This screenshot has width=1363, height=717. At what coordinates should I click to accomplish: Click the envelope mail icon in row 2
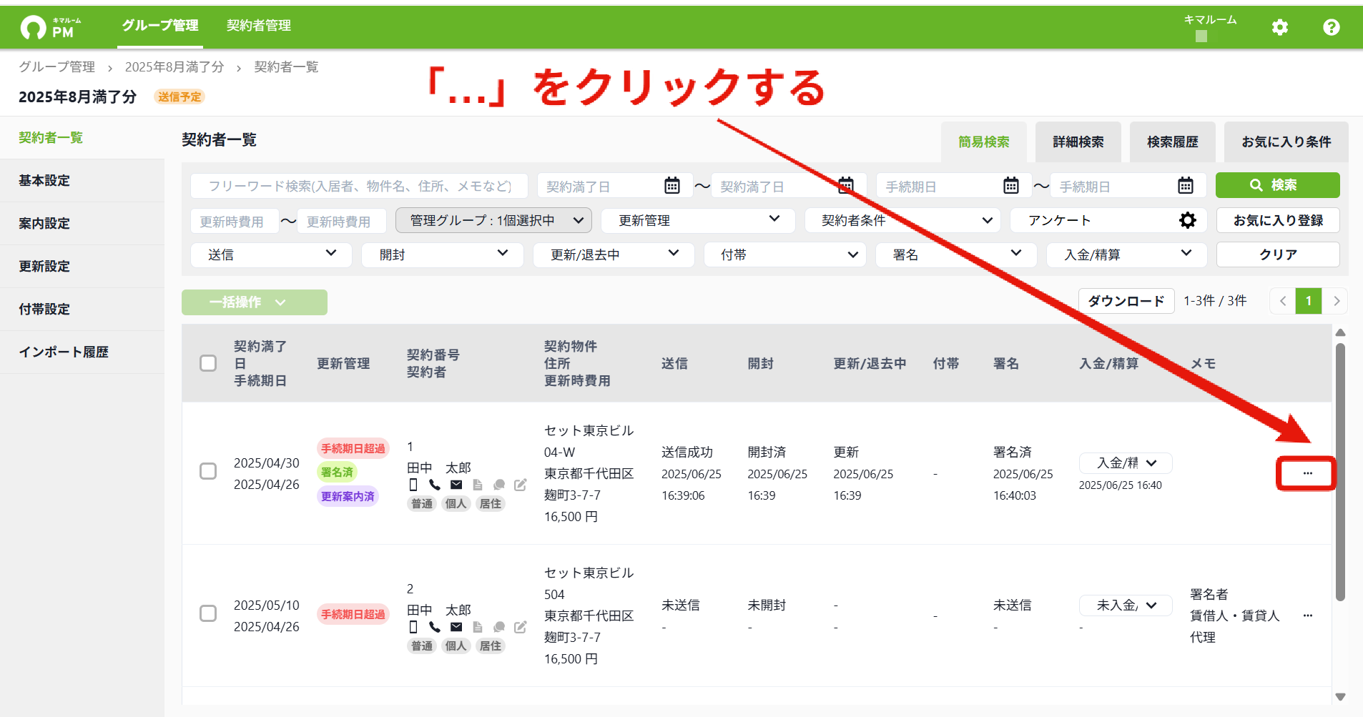[456, 627]
